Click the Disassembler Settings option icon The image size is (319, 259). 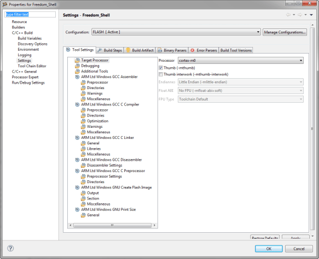tap(83, 166)
